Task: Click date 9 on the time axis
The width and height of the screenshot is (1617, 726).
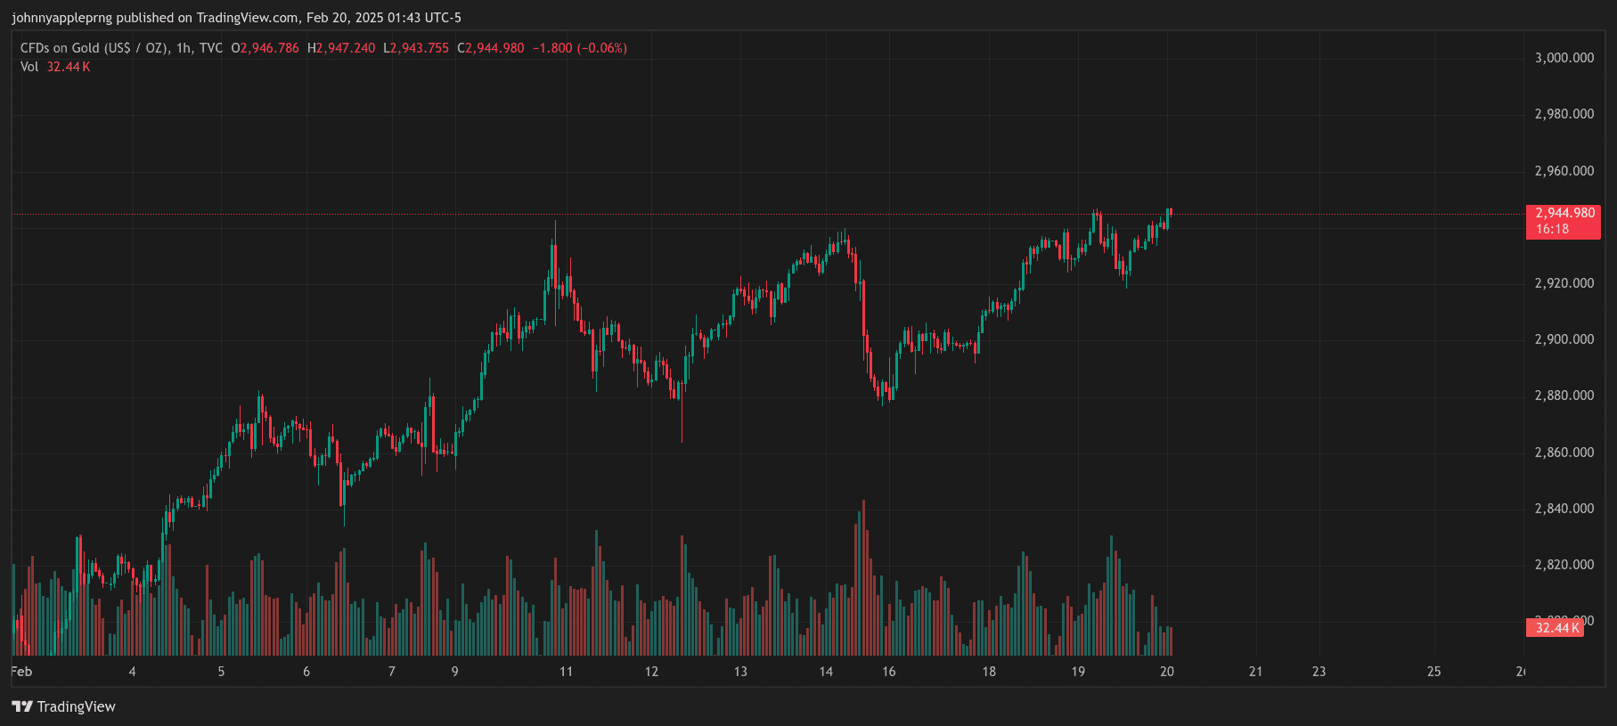Action: click(x=454, y=672)
